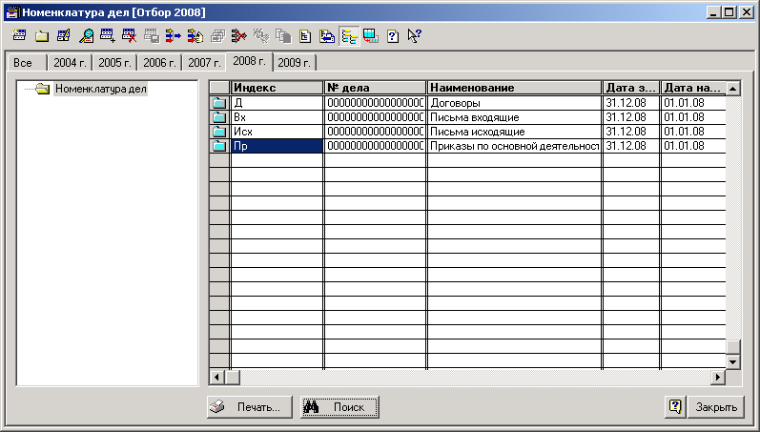This screenshot has height=432, width=760.
Task: Click the Печать... button
Action: 250,407
